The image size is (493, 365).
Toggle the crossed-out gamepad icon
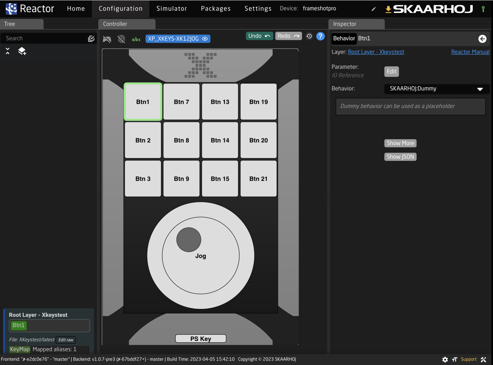coord(107,39)
